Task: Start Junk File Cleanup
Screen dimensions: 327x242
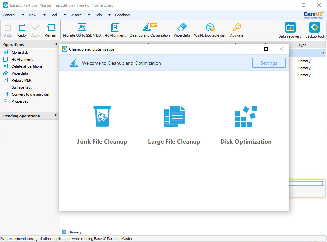Action: (102, 125)
